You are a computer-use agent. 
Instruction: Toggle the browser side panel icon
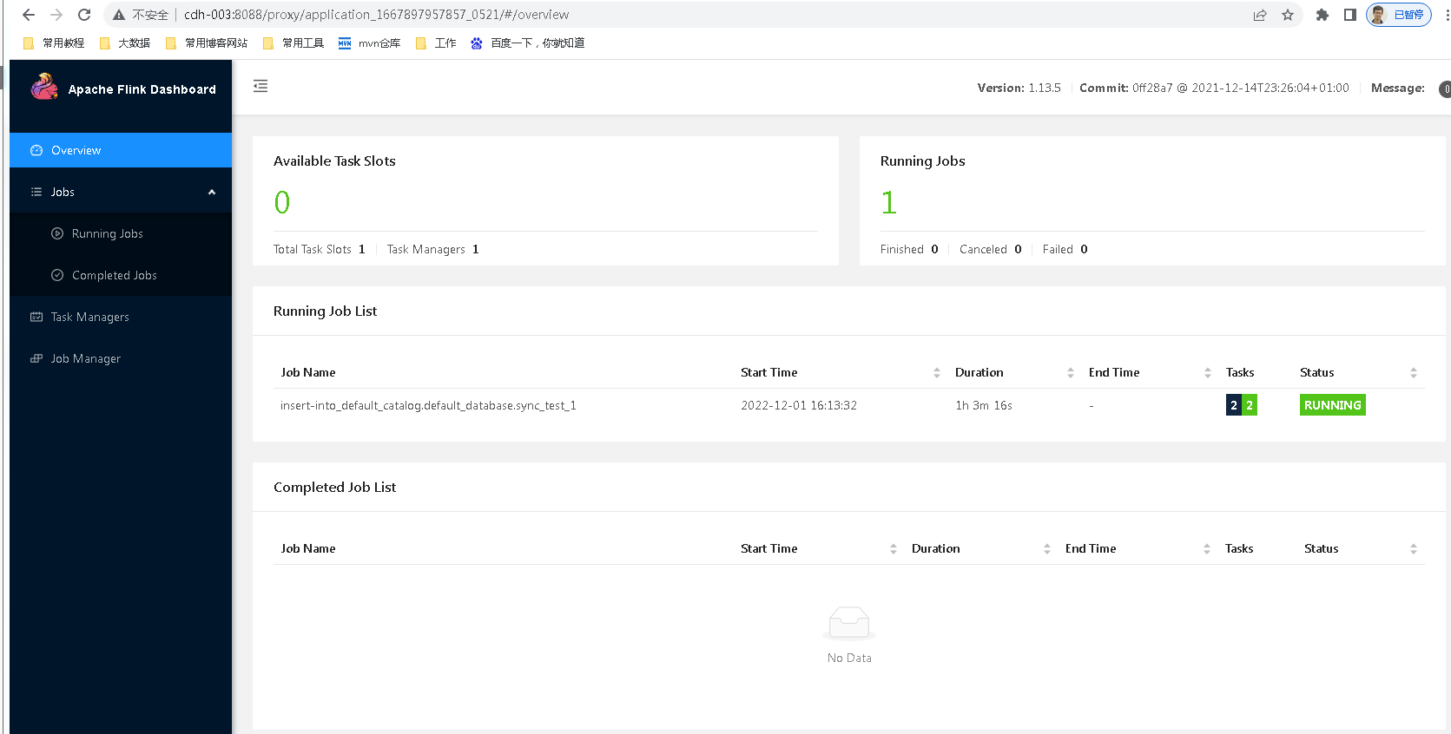pos(1349,15)
